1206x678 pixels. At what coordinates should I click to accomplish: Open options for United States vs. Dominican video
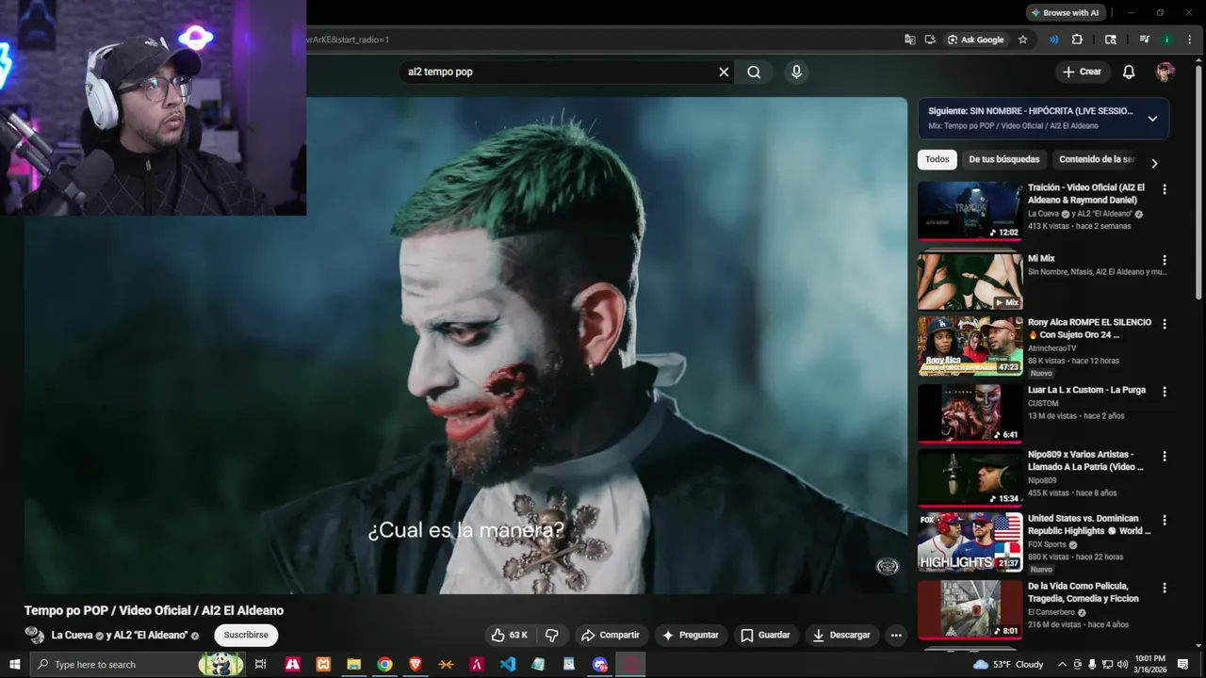pyautogui.click(x=1165, y=520)
